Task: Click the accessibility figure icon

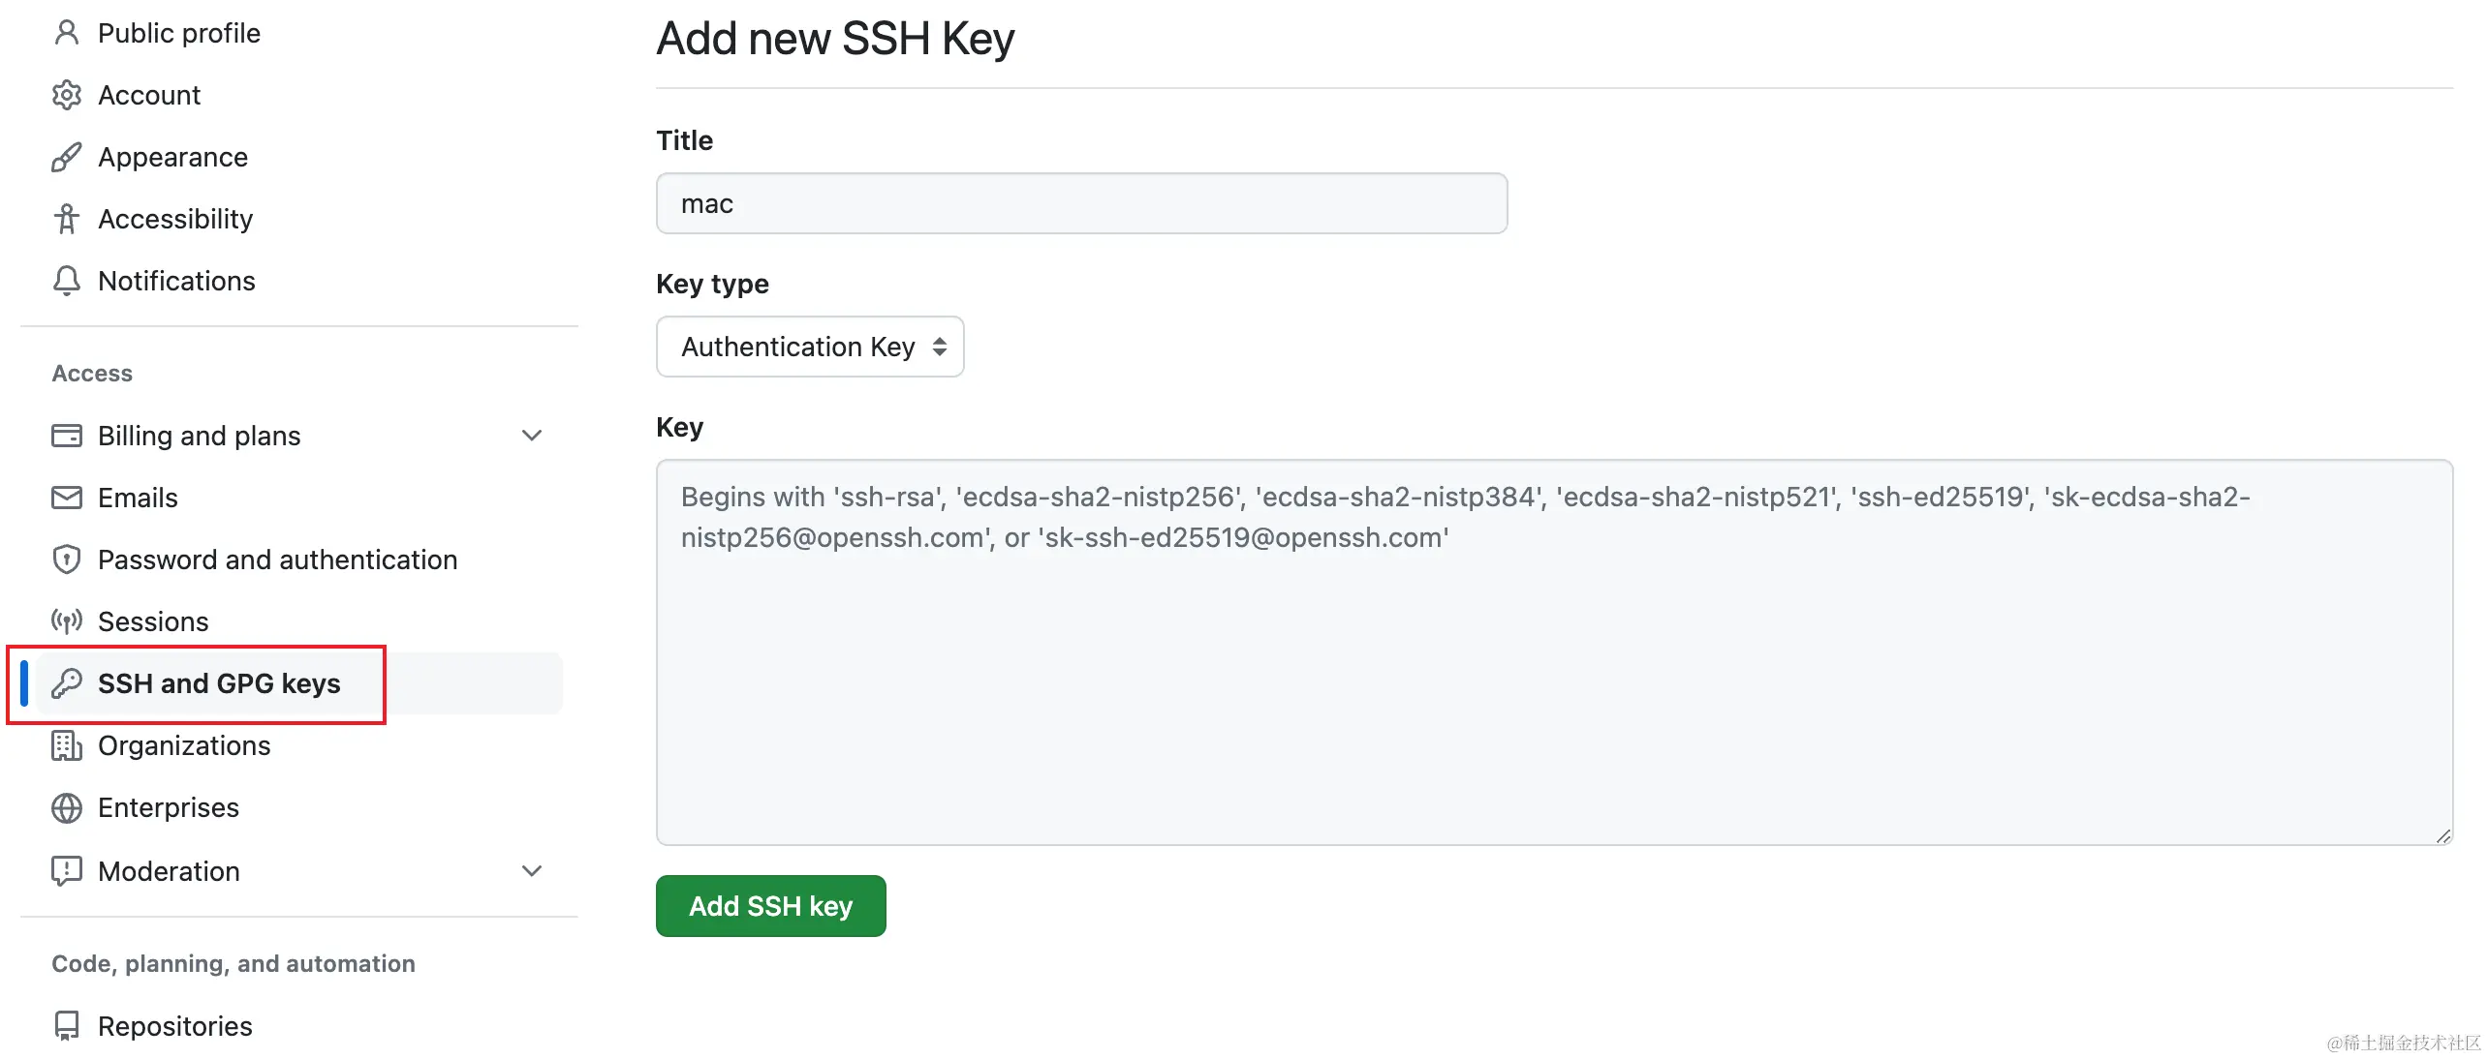Action: [x=66, y=219]
